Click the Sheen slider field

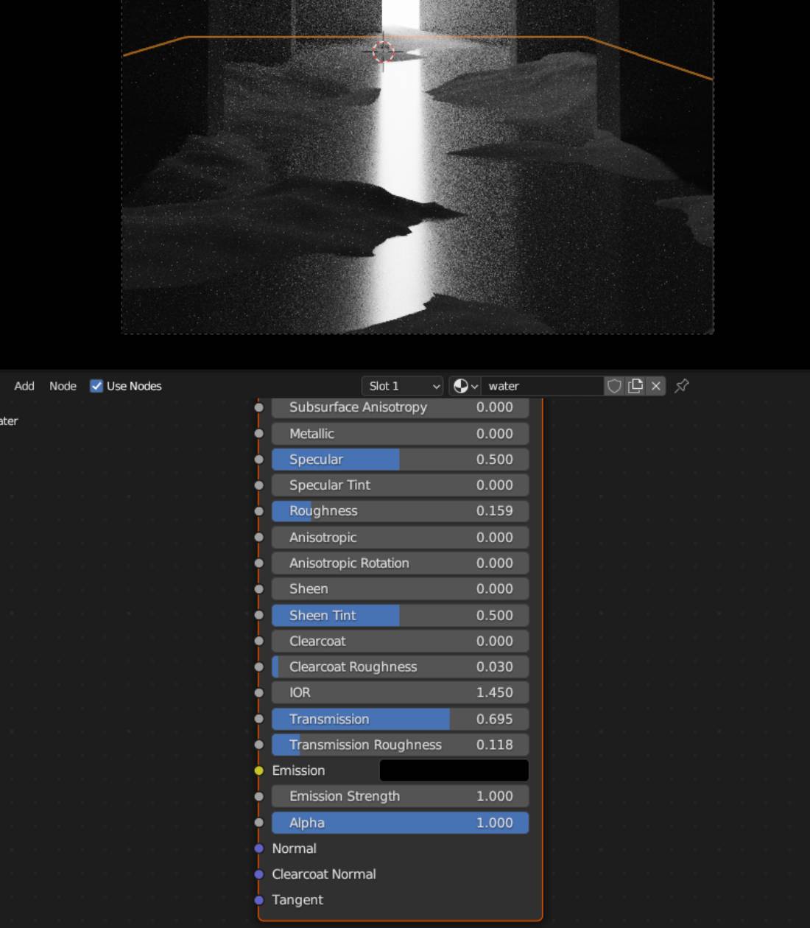click(401, 589)
